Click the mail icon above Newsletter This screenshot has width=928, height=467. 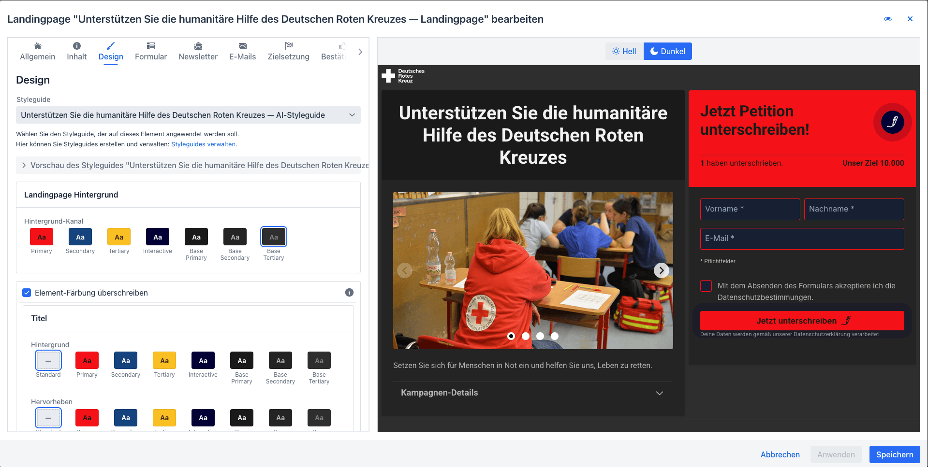pos(198,46)
